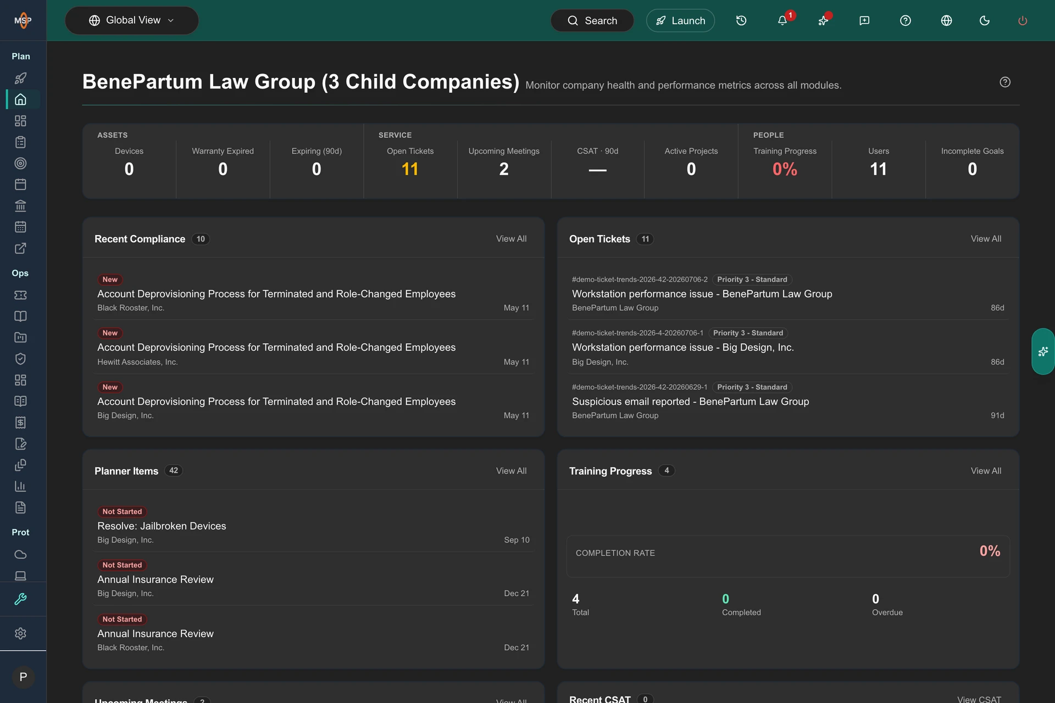
Task: Click the Search button
Action: [592, 20]
